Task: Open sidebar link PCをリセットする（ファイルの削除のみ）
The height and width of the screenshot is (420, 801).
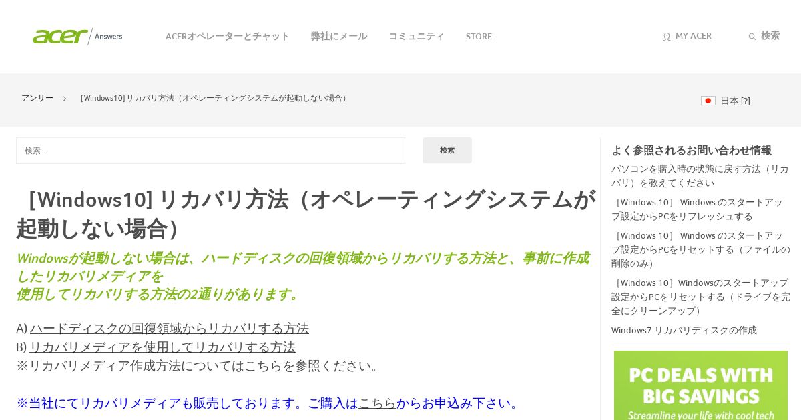Action: pyautogui.click(x=701, y=249)
